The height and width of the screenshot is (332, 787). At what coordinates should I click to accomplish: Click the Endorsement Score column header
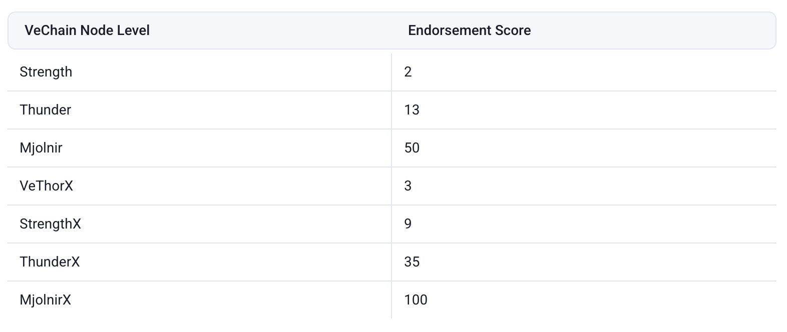469,30
